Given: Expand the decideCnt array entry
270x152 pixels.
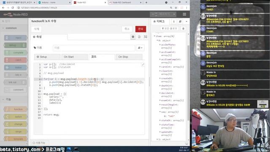Looking at the screenshot, I should pos(160,93).
